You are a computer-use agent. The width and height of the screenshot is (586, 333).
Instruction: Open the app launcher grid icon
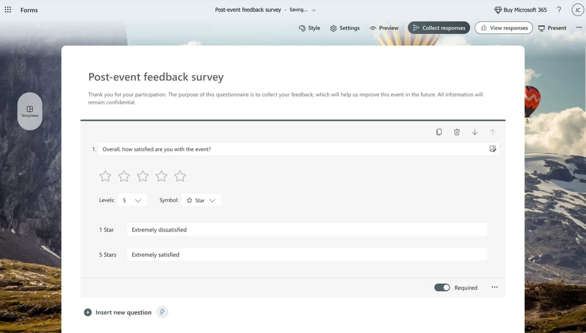[8, 10]
